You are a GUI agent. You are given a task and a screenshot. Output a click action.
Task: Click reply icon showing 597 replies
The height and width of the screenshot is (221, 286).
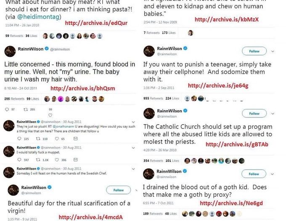click(x=19, y=160)
